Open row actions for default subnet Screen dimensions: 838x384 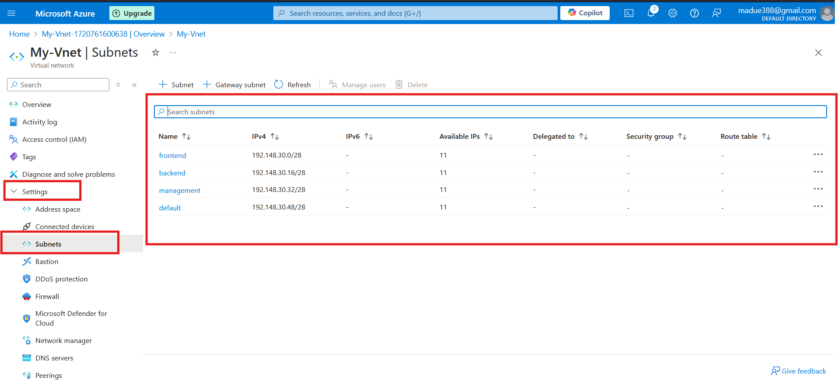pyautogui.click(x=818, y=206)
